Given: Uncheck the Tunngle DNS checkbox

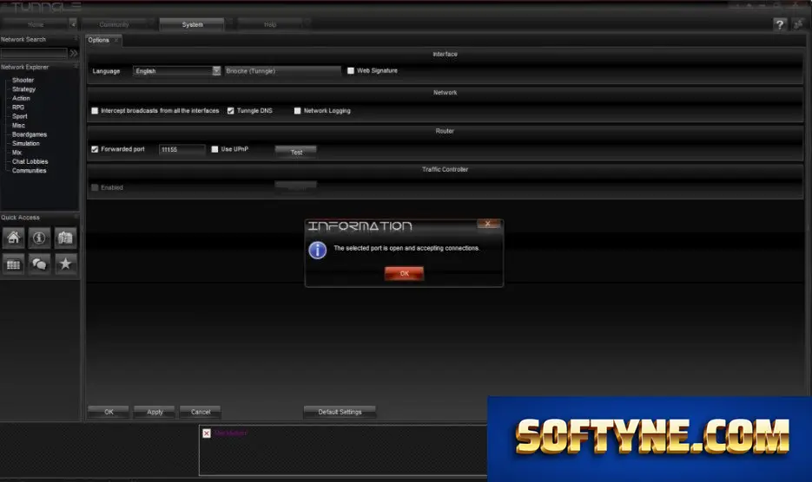Looking at the screenshot, I should click(x=230, y=111).
